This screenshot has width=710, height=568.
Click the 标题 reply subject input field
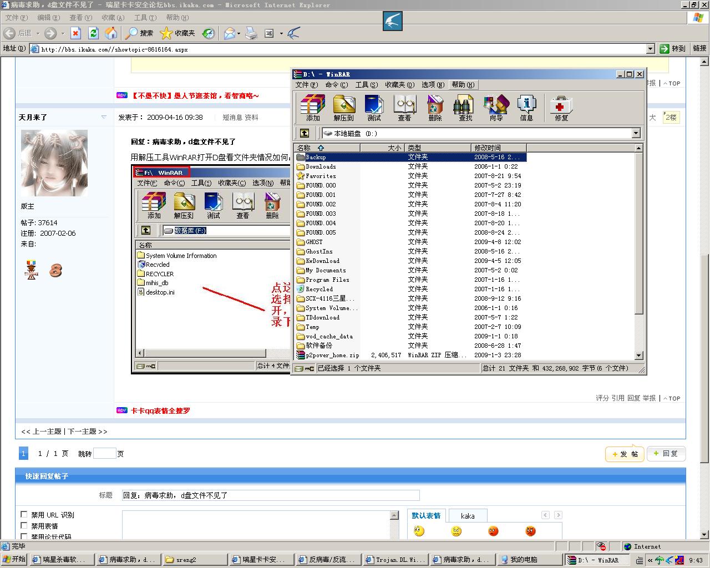[271, 495]
